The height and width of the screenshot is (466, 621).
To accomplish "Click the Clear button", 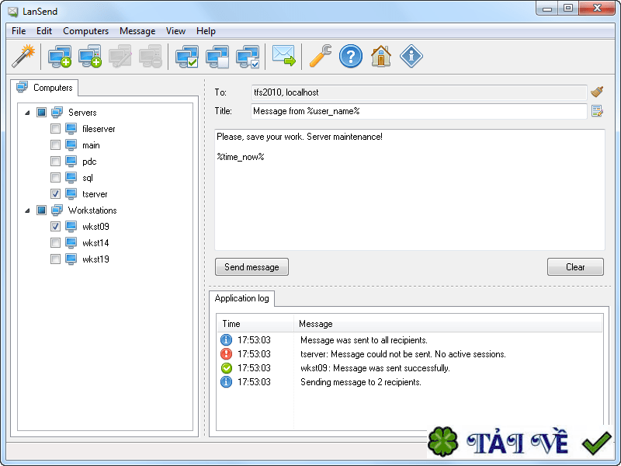I will [x=575, y=267].
